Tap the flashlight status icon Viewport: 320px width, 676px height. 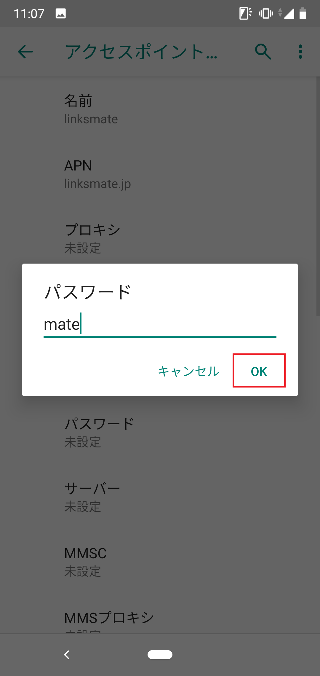[x=244, y=13]
